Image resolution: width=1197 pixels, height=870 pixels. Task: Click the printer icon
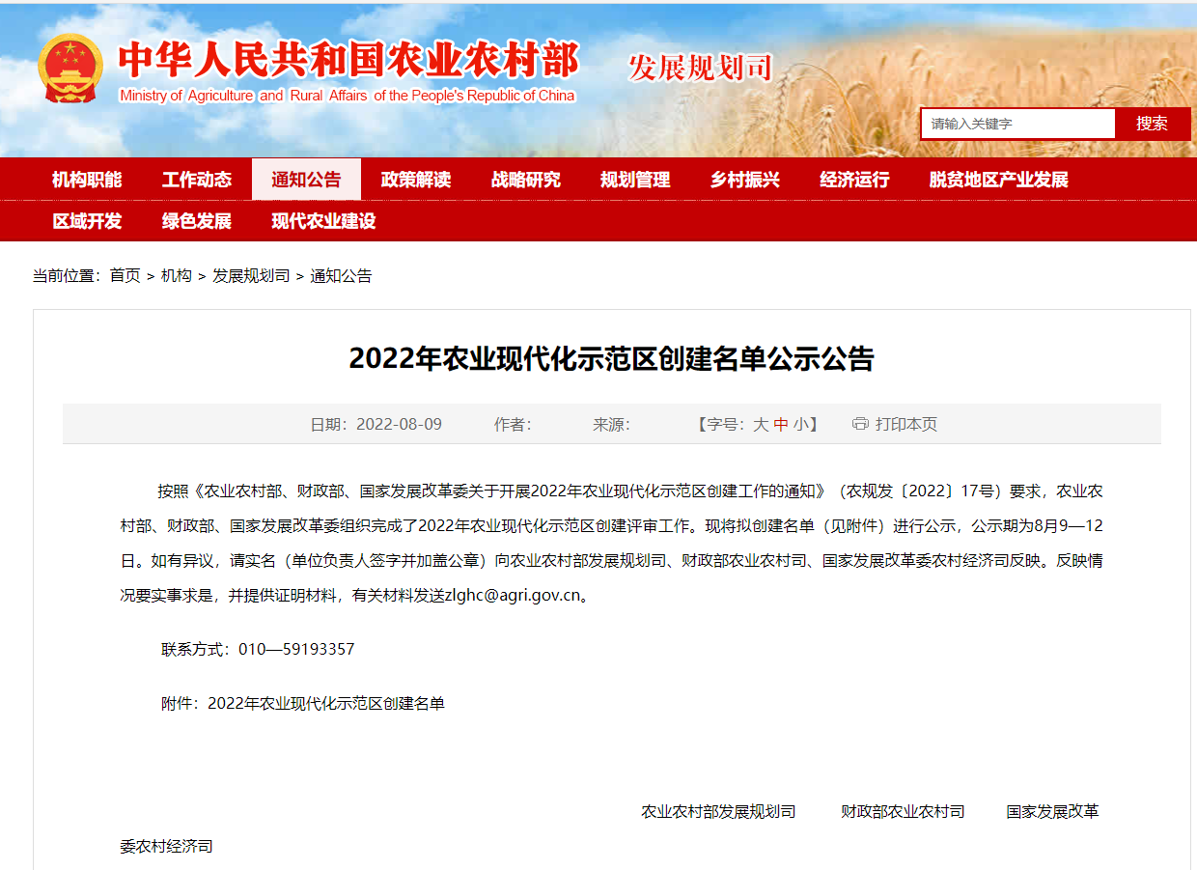coord(860,424)
